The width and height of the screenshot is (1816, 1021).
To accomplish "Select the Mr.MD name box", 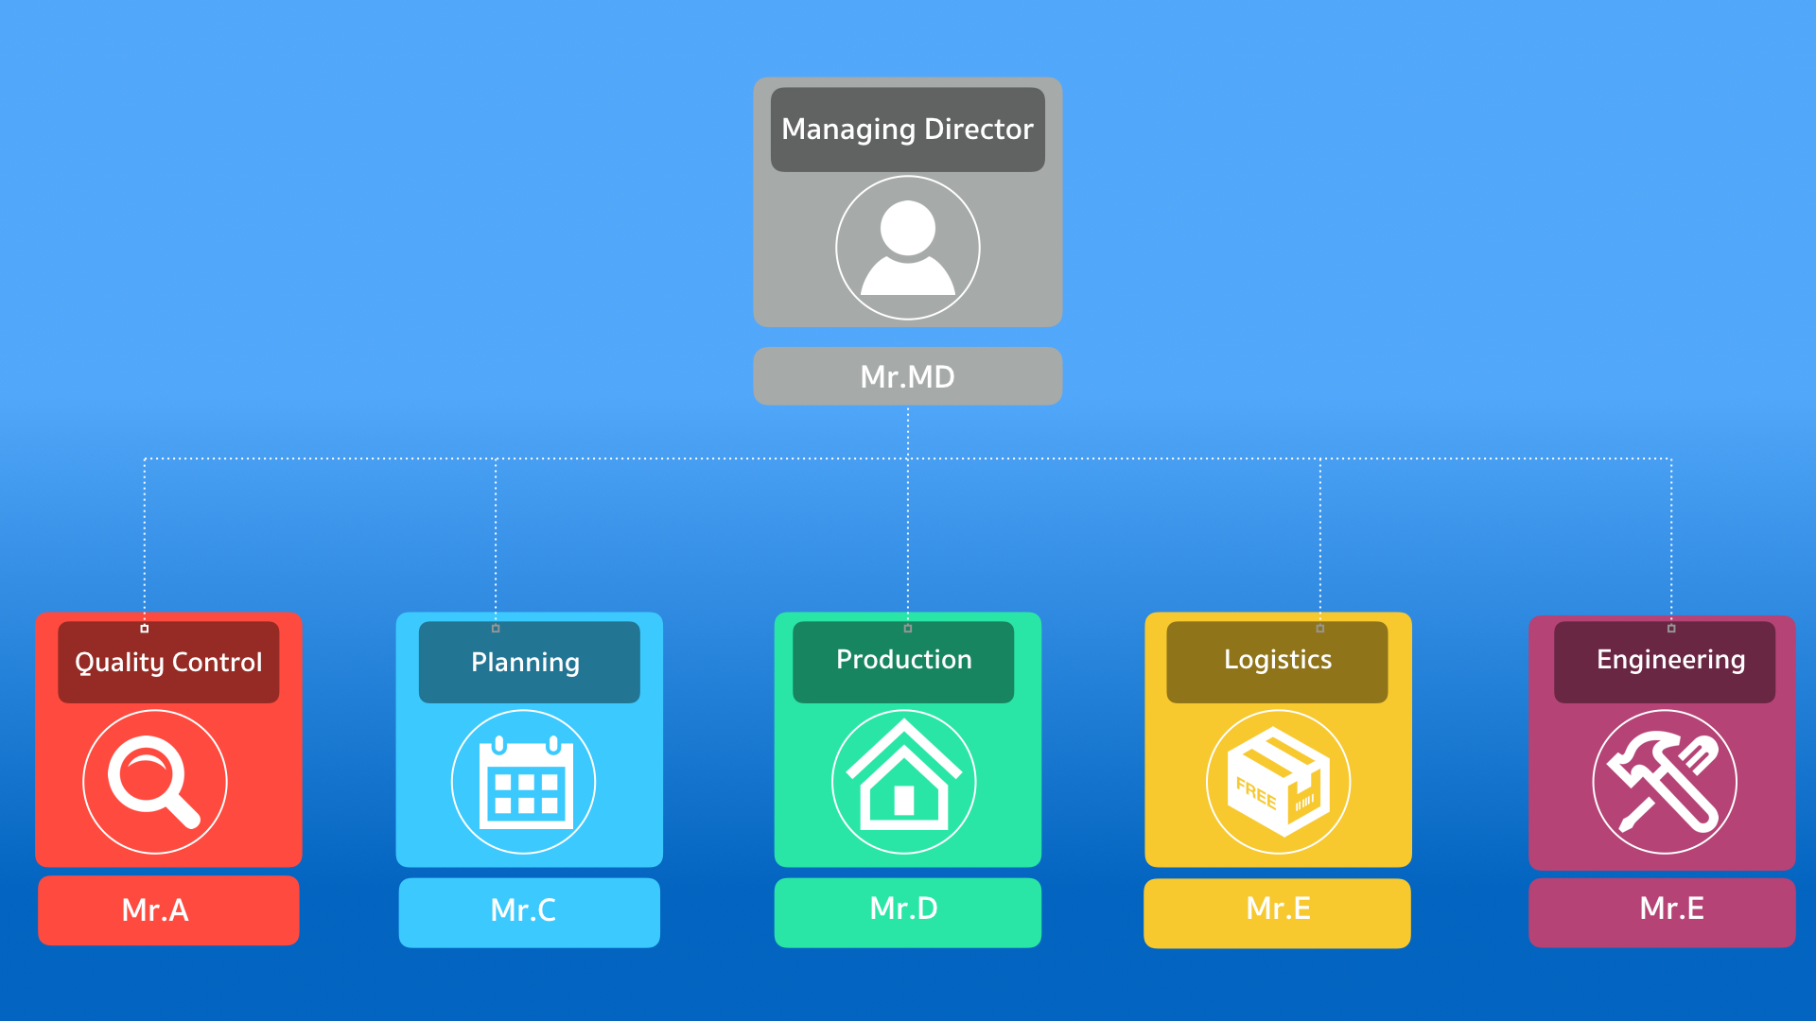I will pyautogui.click(x=907, y=376).
